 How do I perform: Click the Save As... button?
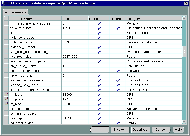pyautogui.click(x=120, y=130)
